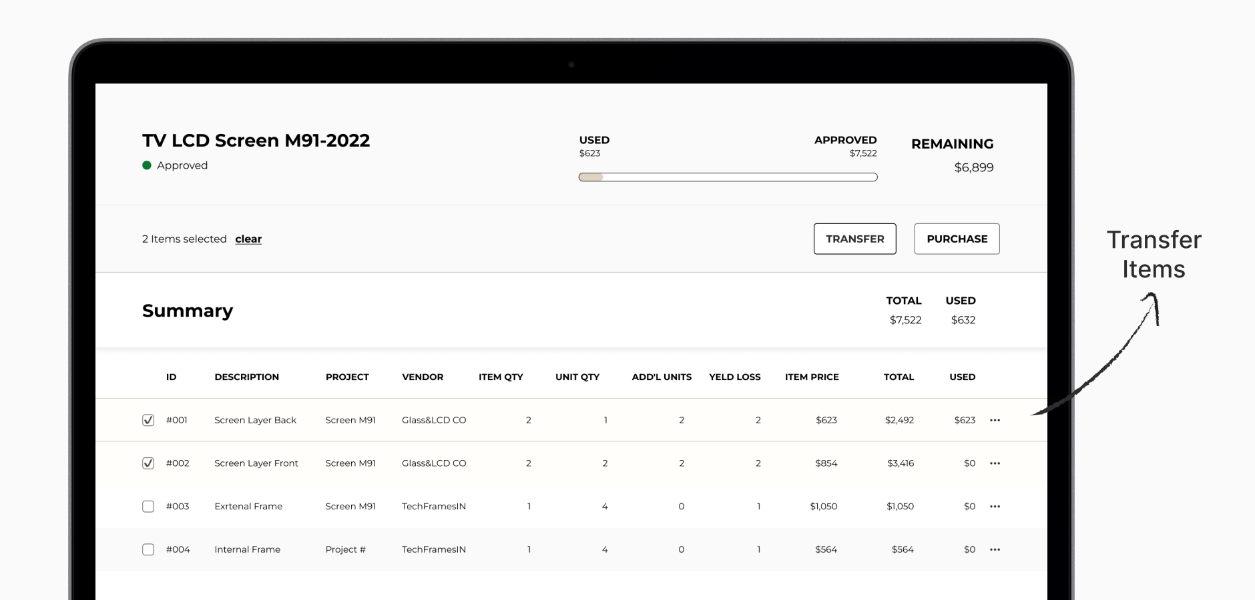Clear the selected items

click(248, 239)
